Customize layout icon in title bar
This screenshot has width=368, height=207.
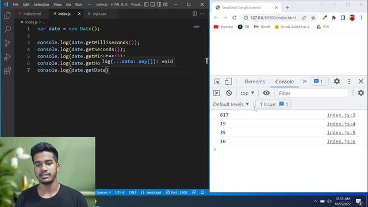166,5
